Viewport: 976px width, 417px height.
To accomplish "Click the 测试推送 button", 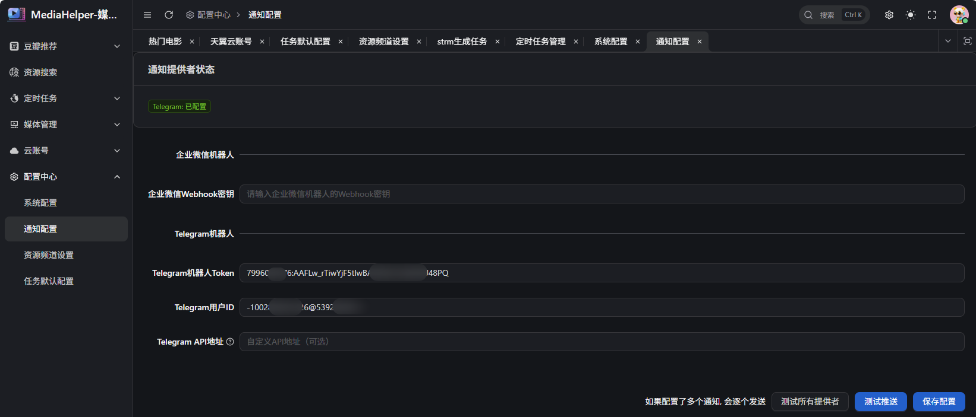I will tap(880, 402).
